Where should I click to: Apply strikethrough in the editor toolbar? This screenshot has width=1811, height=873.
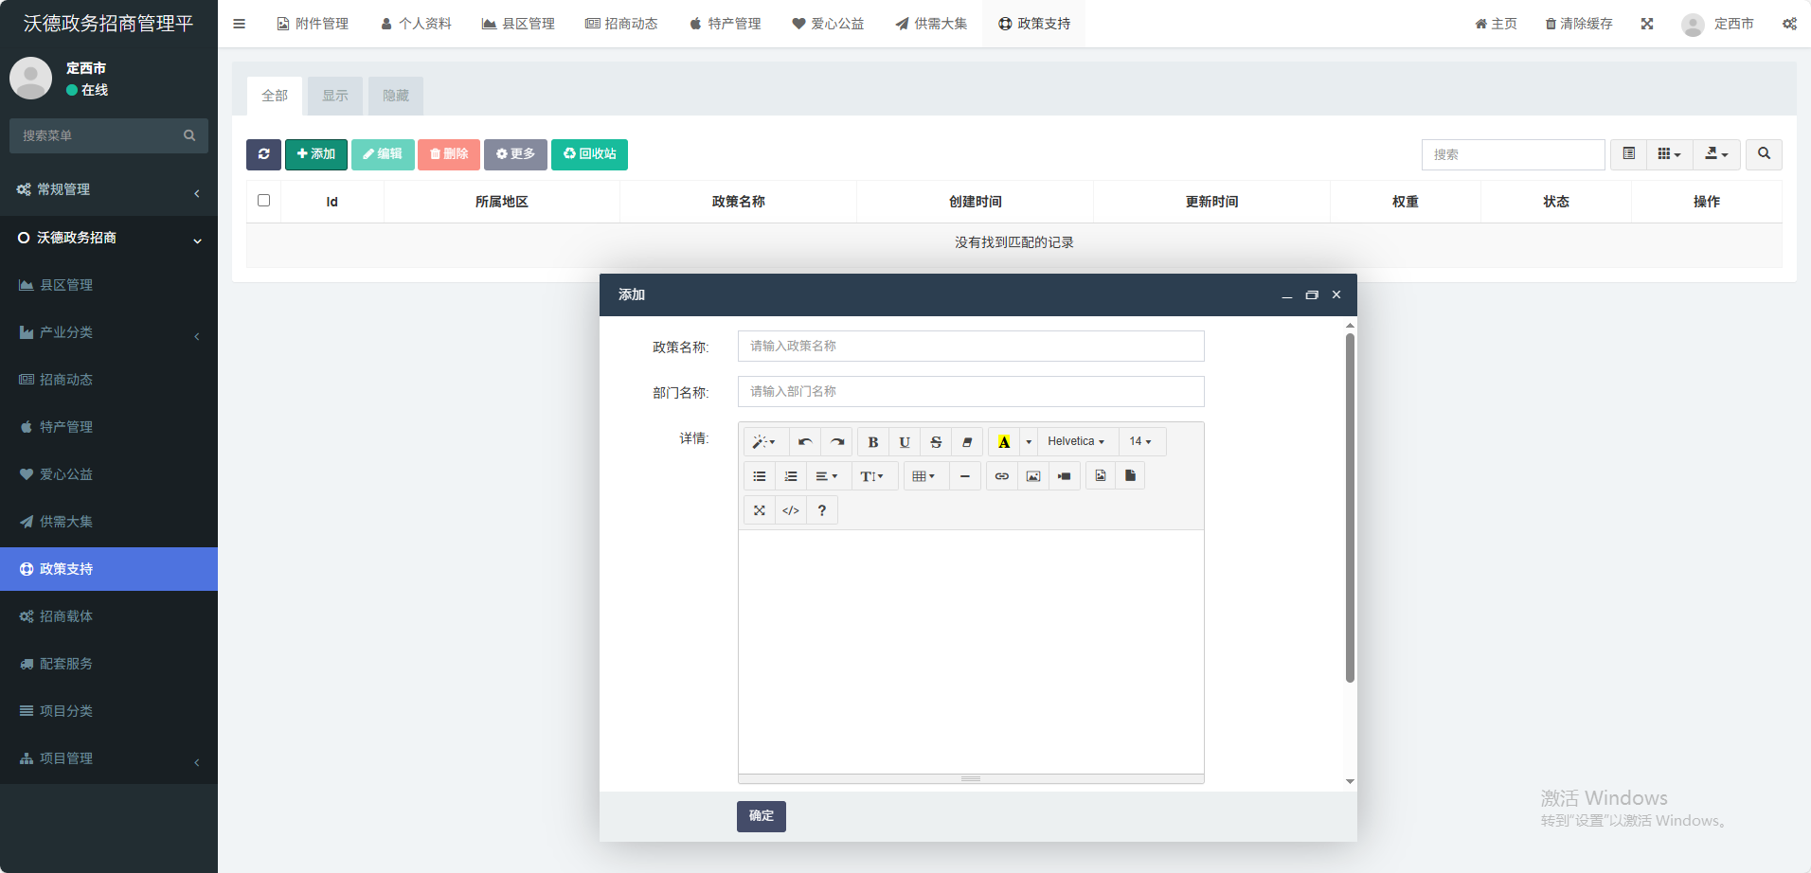[935, 442]
